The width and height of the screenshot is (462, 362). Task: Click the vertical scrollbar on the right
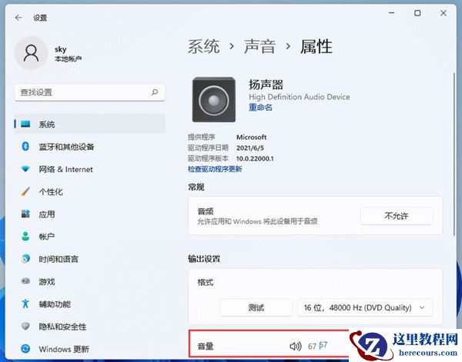(x=454, y=154)
